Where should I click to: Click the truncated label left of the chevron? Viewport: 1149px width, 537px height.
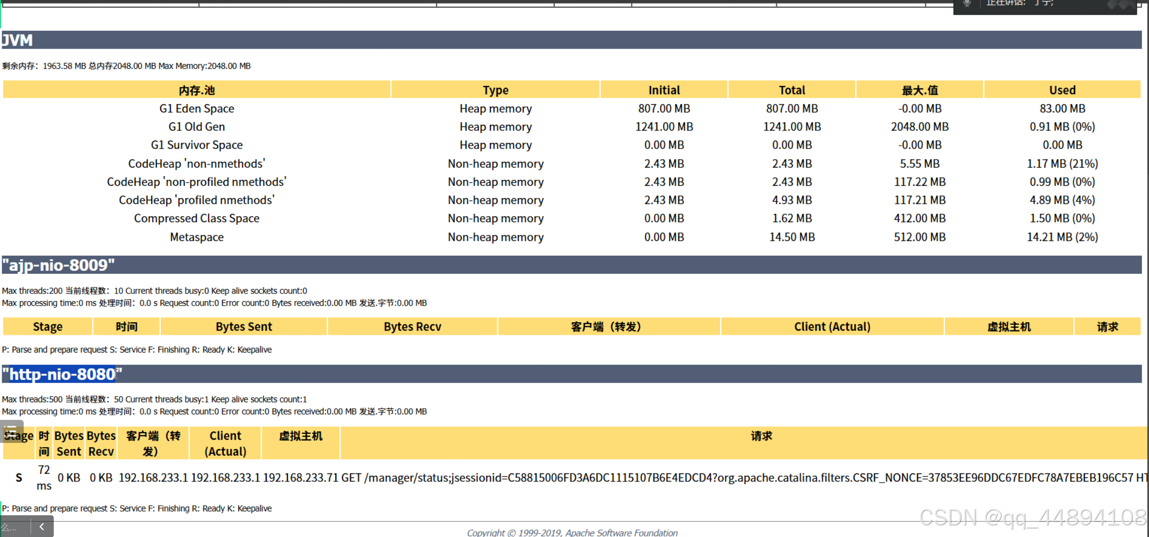click(9, 527)
